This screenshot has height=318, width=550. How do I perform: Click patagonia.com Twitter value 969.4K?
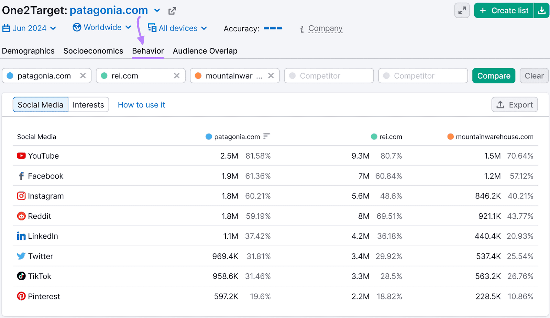[225, 256]
